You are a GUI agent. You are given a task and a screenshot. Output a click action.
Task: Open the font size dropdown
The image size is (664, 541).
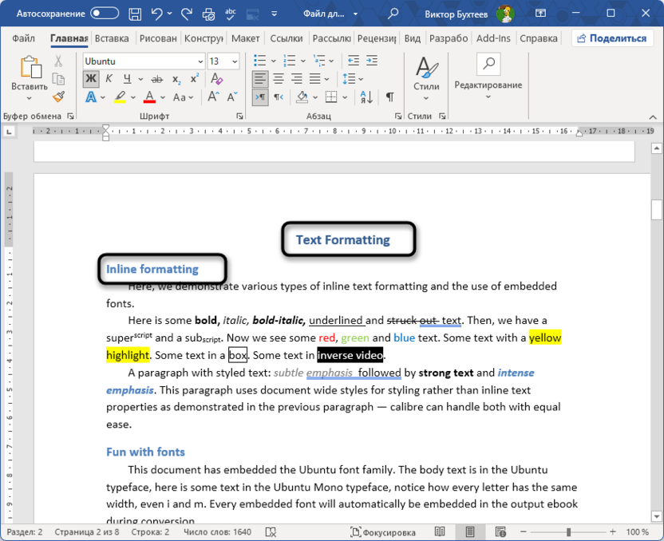(235, 61)
